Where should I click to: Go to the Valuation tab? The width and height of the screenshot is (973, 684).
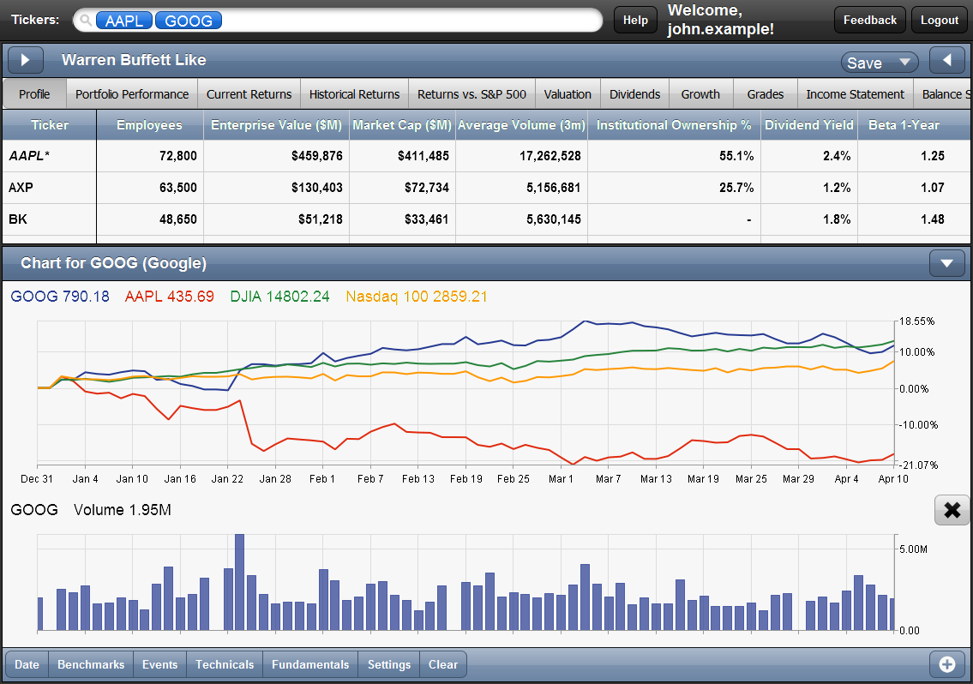[568, 94]
